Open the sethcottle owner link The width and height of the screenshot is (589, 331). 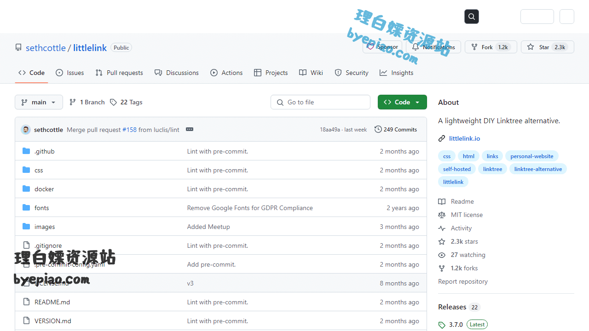(x=46, y=48)
